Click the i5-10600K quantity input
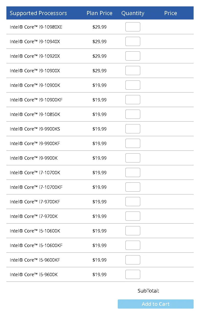 pos(133,231)
